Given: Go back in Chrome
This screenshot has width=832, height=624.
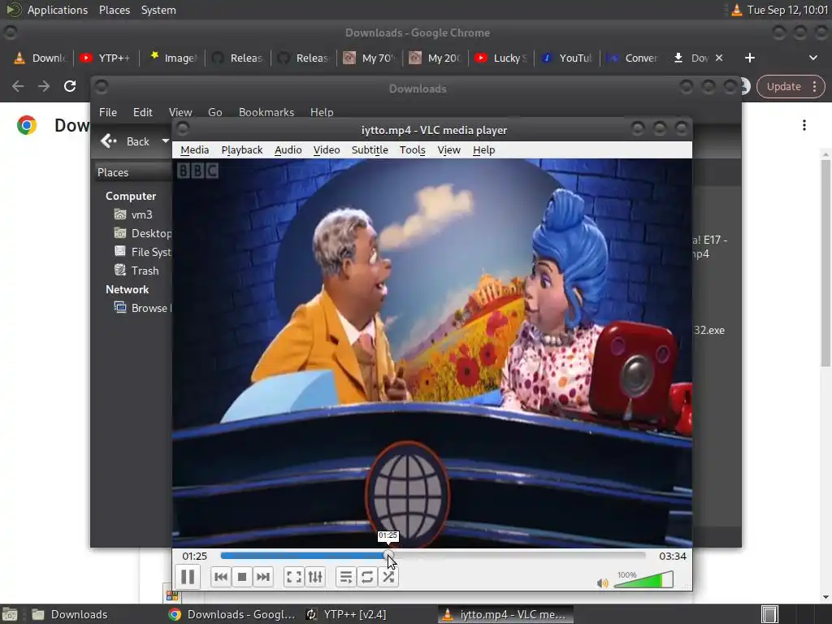Looking at the screenshot, I should click(x=18, y=86).
